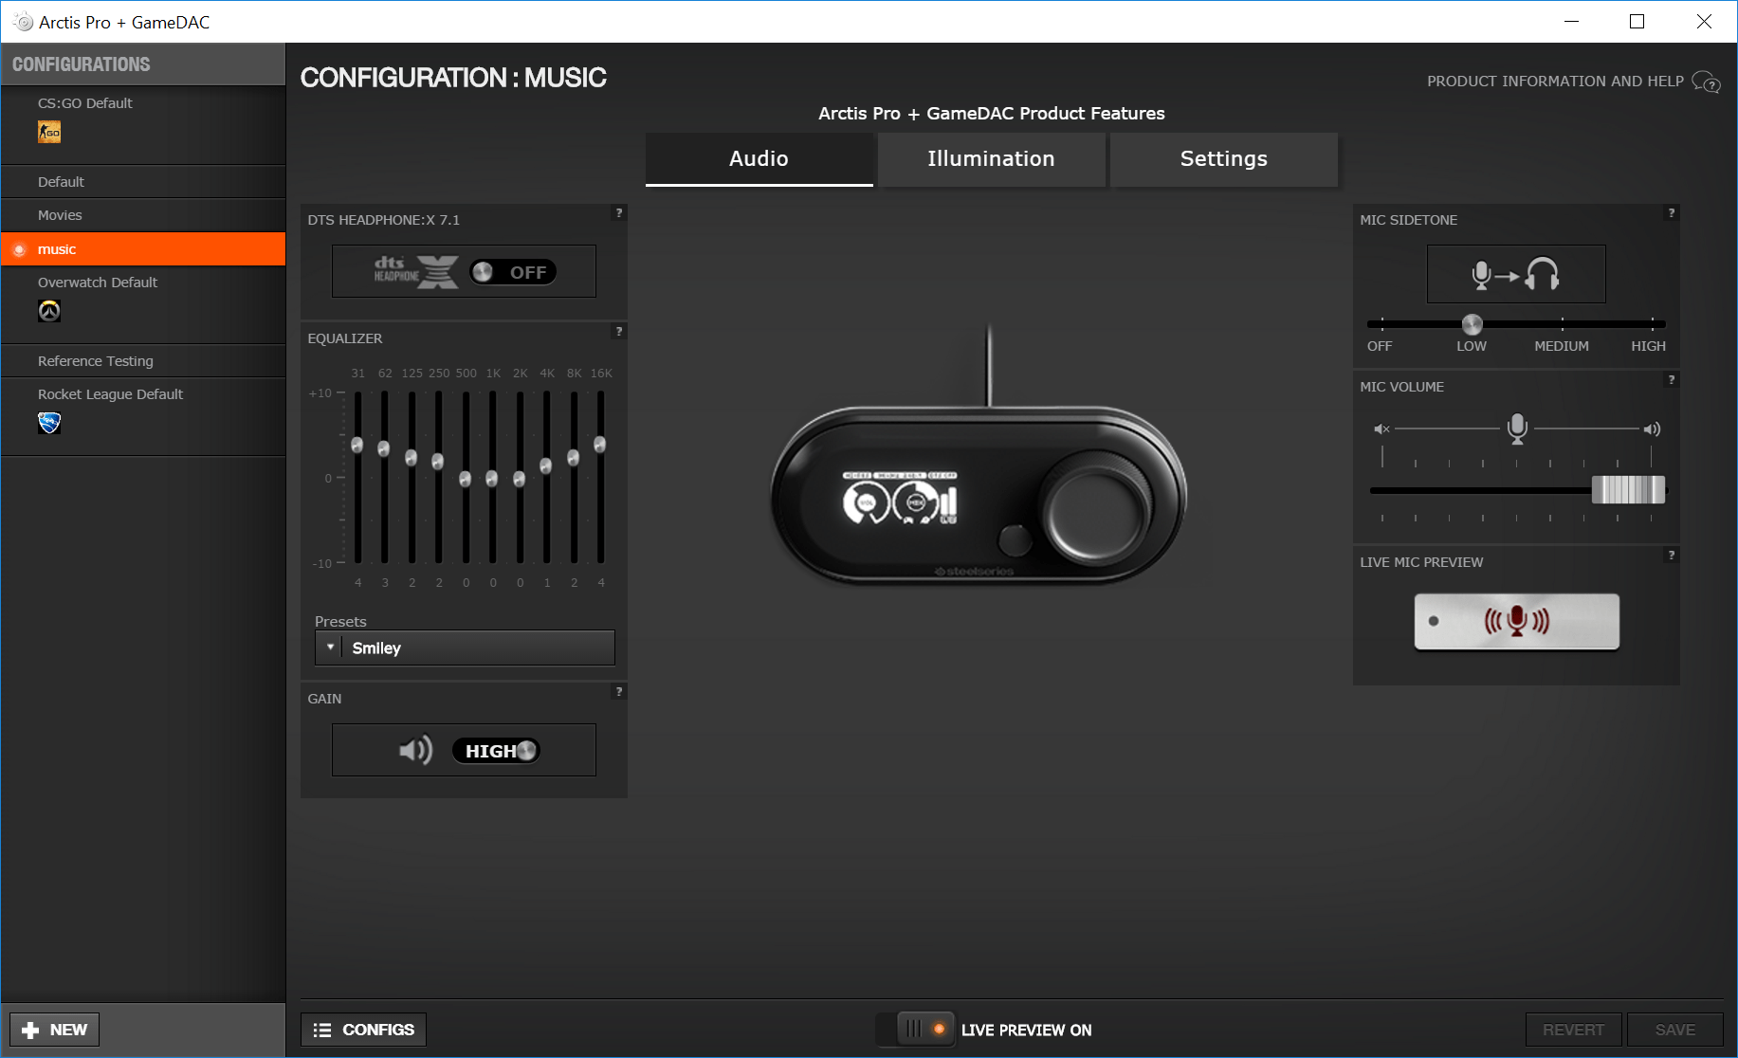Click the active config indicator beside music
The height and width of the screenshot is (1058, 1738).
pyautogui.click(x=19, y=250)
